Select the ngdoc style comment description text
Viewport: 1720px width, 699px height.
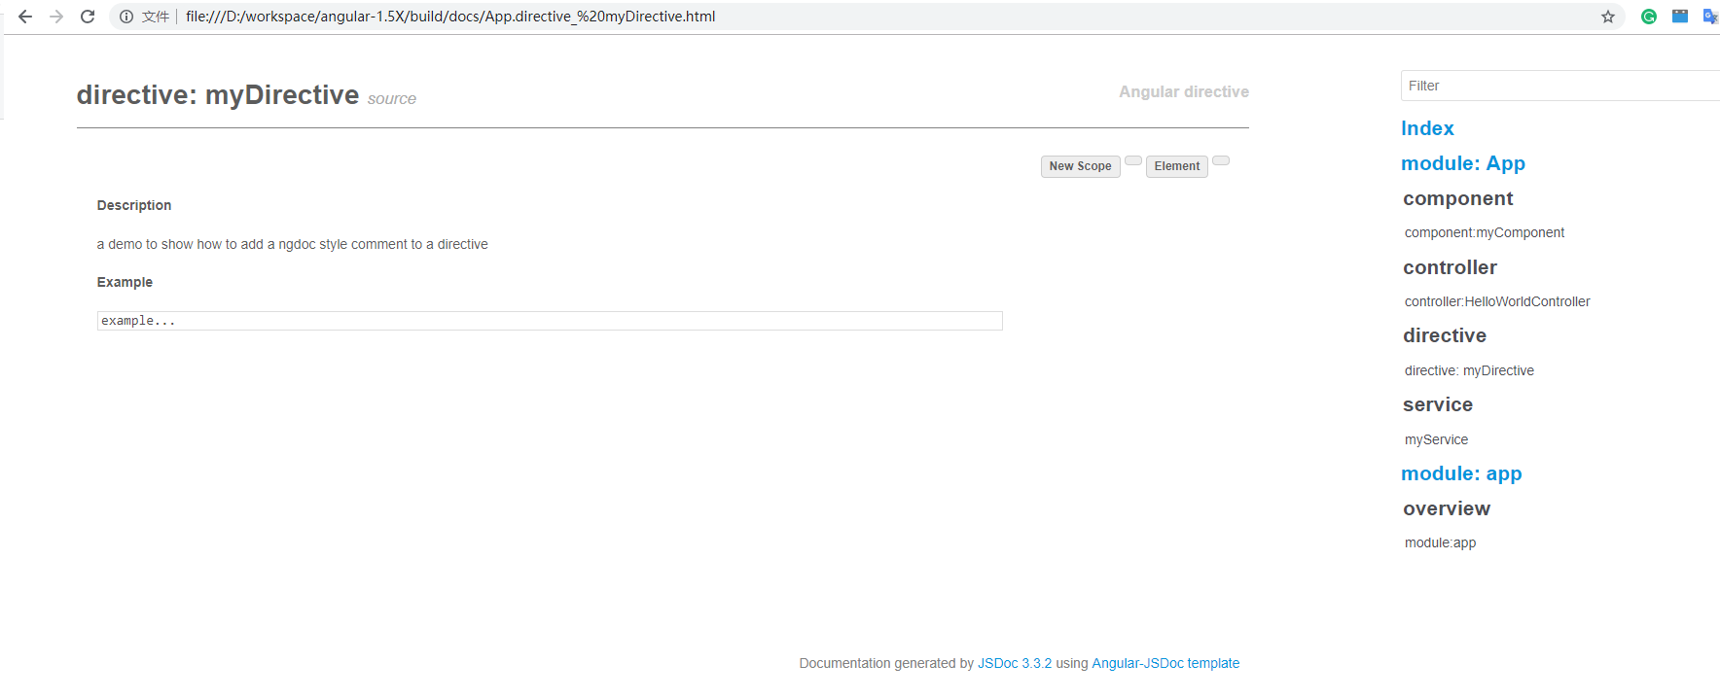pos(293,244)
